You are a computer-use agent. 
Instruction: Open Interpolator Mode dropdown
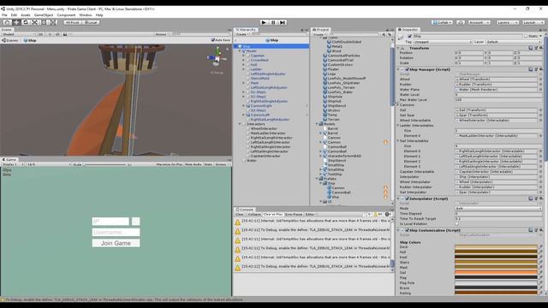(498, 209)
